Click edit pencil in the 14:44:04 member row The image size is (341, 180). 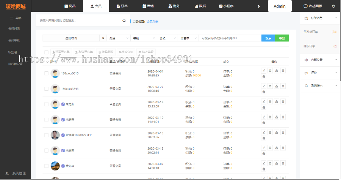point(264,117)
